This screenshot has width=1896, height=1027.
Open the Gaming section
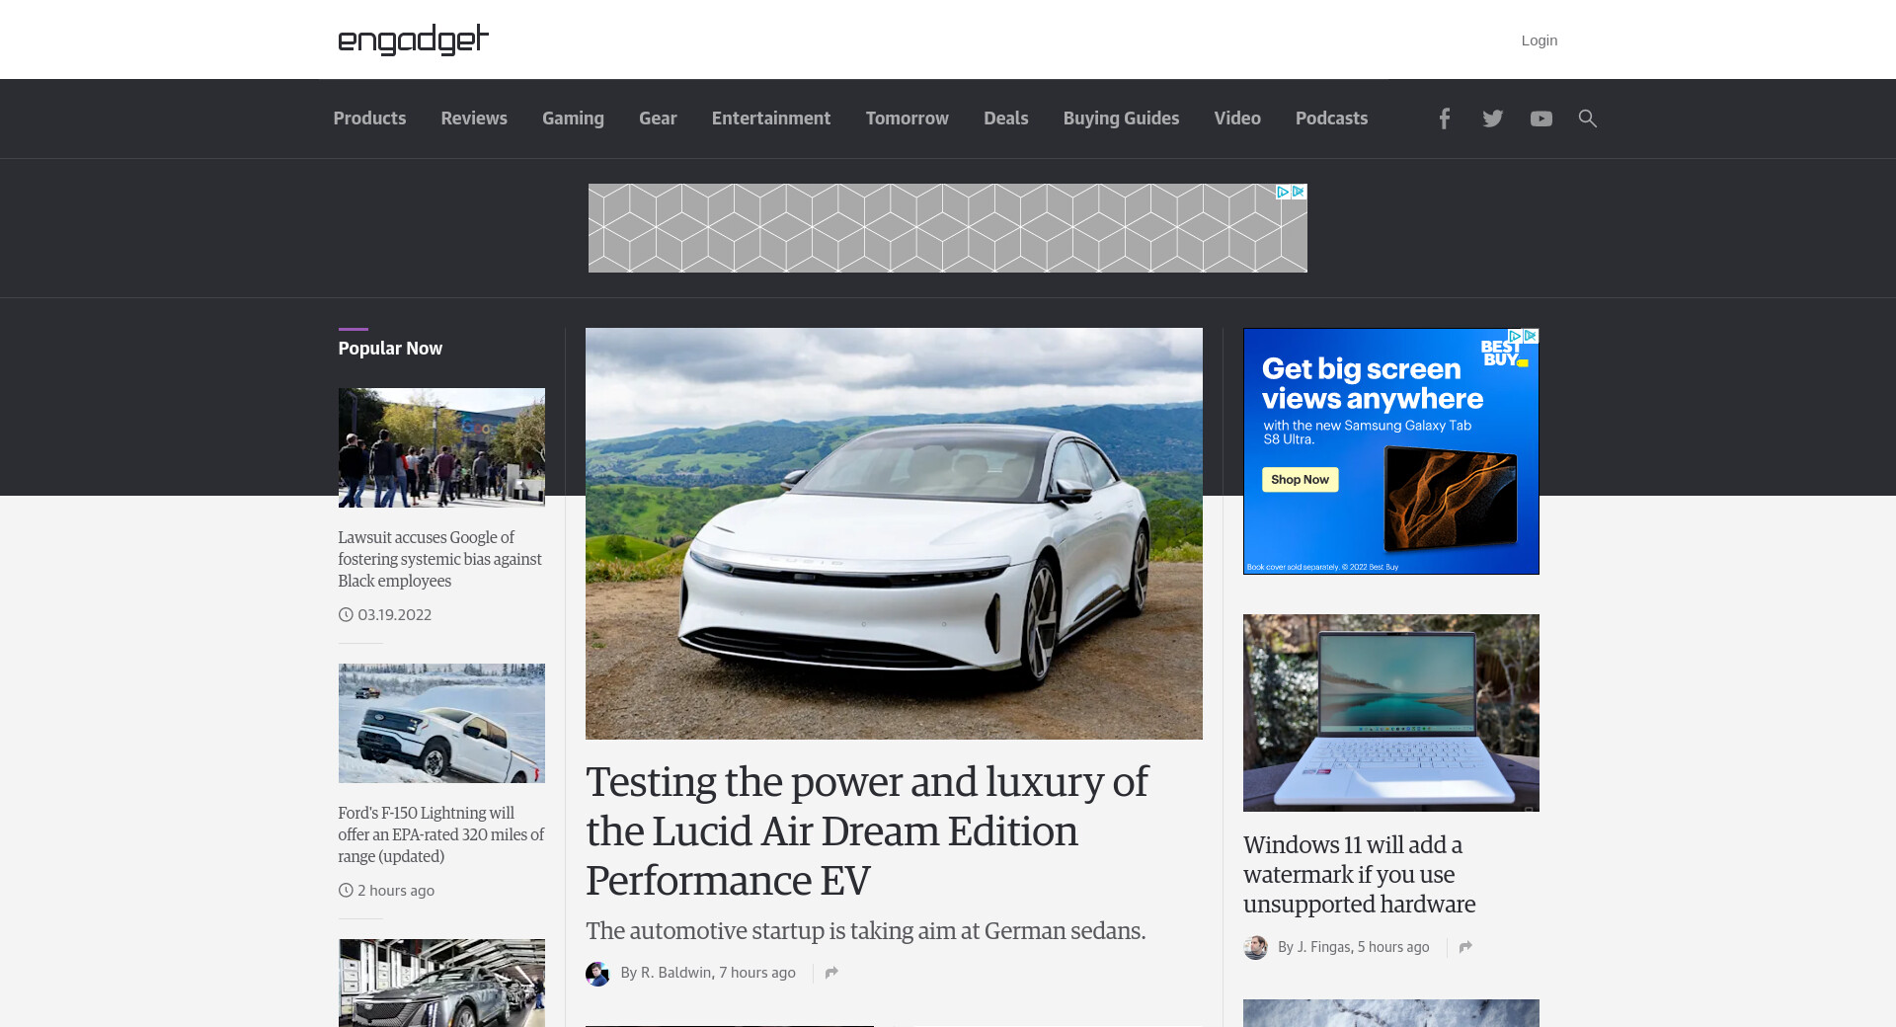click(x=573, y=118)
